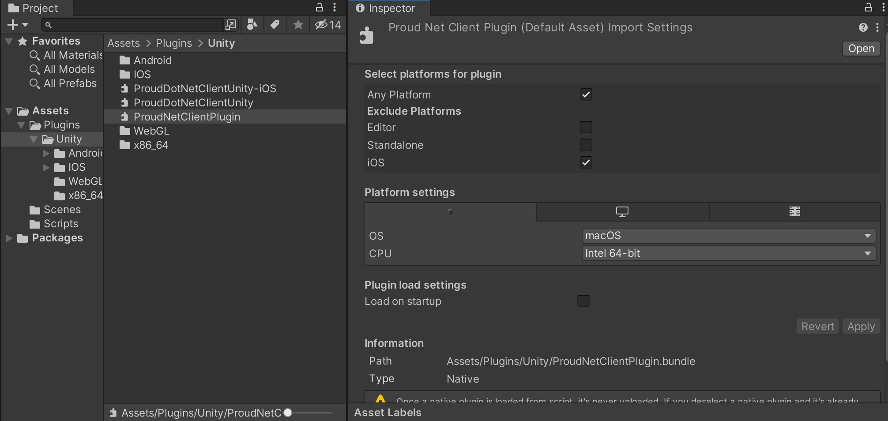Screen dimensions: 888x421
Task: Open the OS dropdown showing macOS
Action: click(728, 236)
